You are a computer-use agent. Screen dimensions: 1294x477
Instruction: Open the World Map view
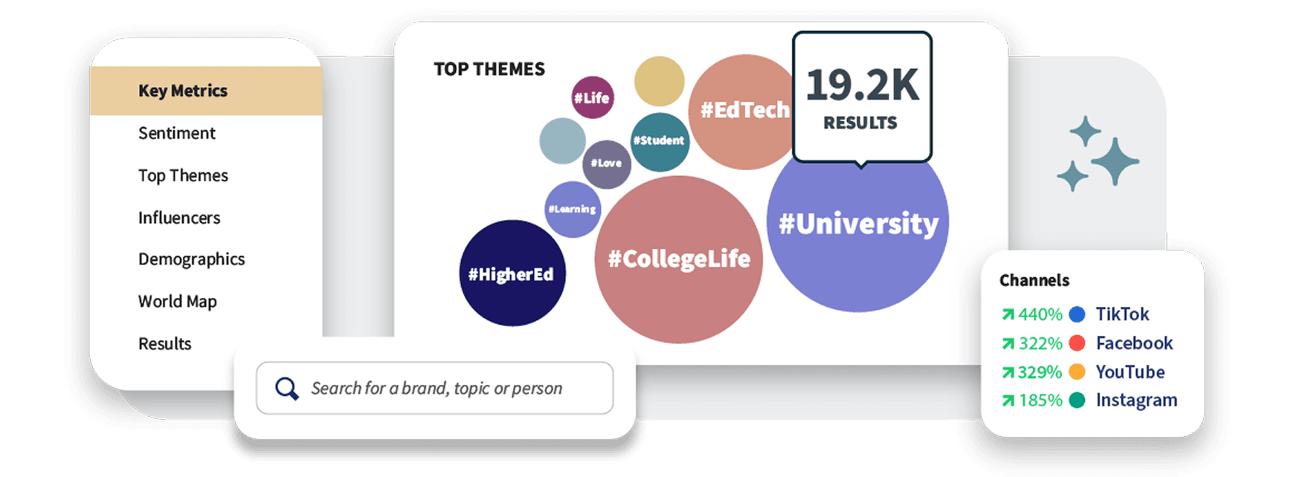176,301
